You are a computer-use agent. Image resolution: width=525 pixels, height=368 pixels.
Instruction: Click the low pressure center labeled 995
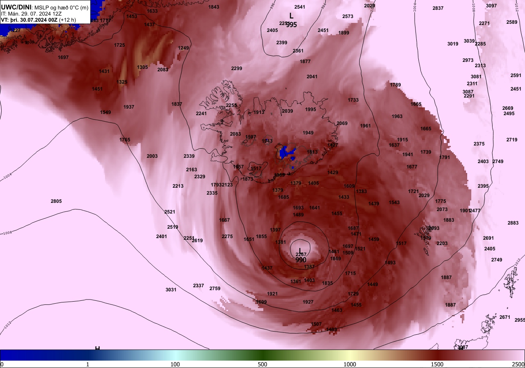[292, 25]
